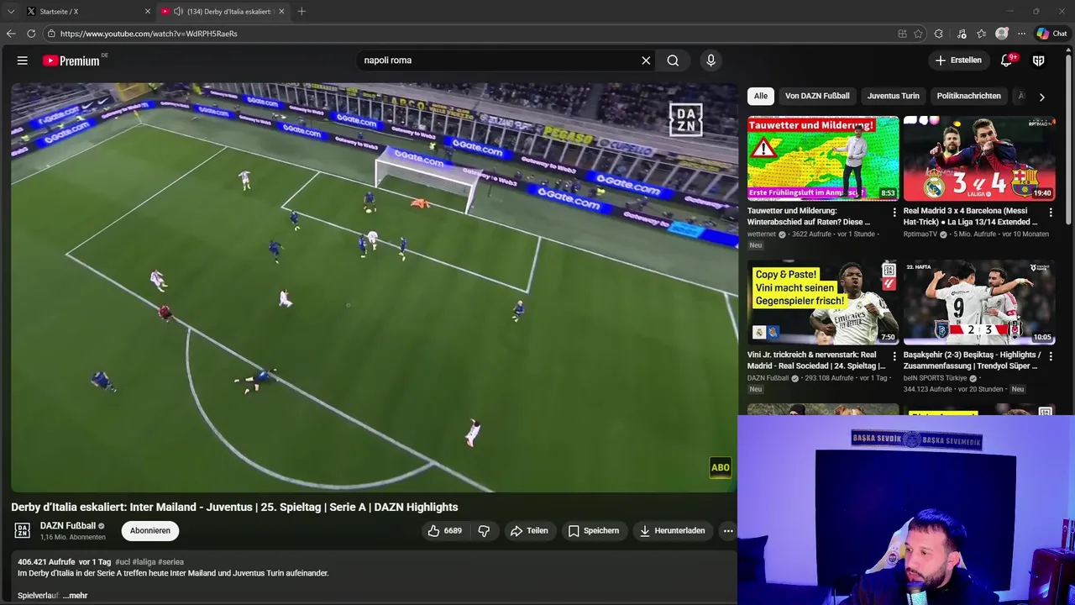Select the Von DAZN Fußball chip

[817, 96]
